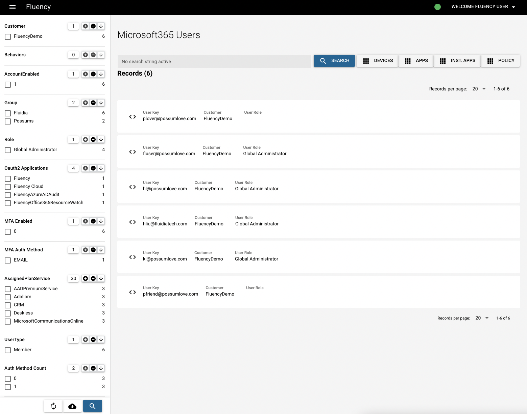Check the Fluidia group checkbox
This screenshot has height=414, width=527.
tap(8, 113)
